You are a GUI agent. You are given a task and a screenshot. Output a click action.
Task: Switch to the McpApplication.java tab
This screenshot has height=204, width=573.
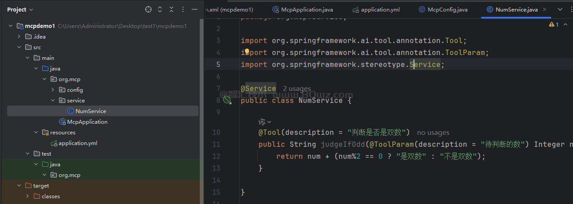pos(306,9)
